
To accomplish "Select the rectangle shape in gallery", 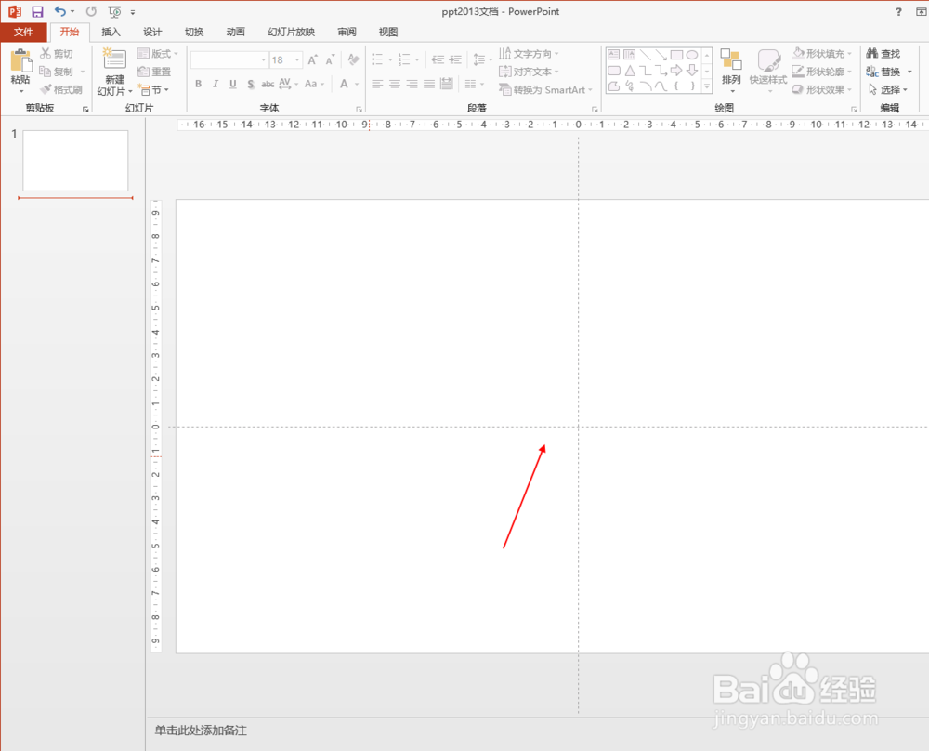I will 676,55.
